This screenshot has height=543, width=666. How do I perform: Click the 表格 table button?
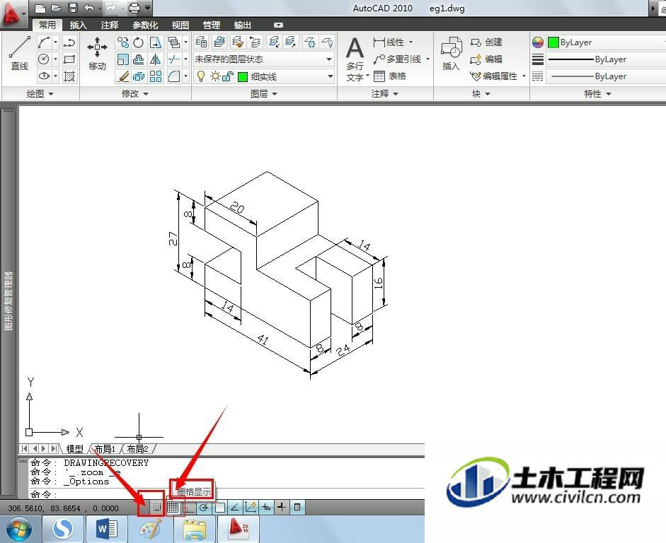click(x=391, y=76)
